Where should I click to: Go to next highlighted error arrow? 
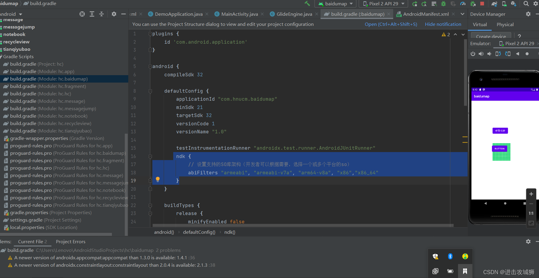(463, 34)
